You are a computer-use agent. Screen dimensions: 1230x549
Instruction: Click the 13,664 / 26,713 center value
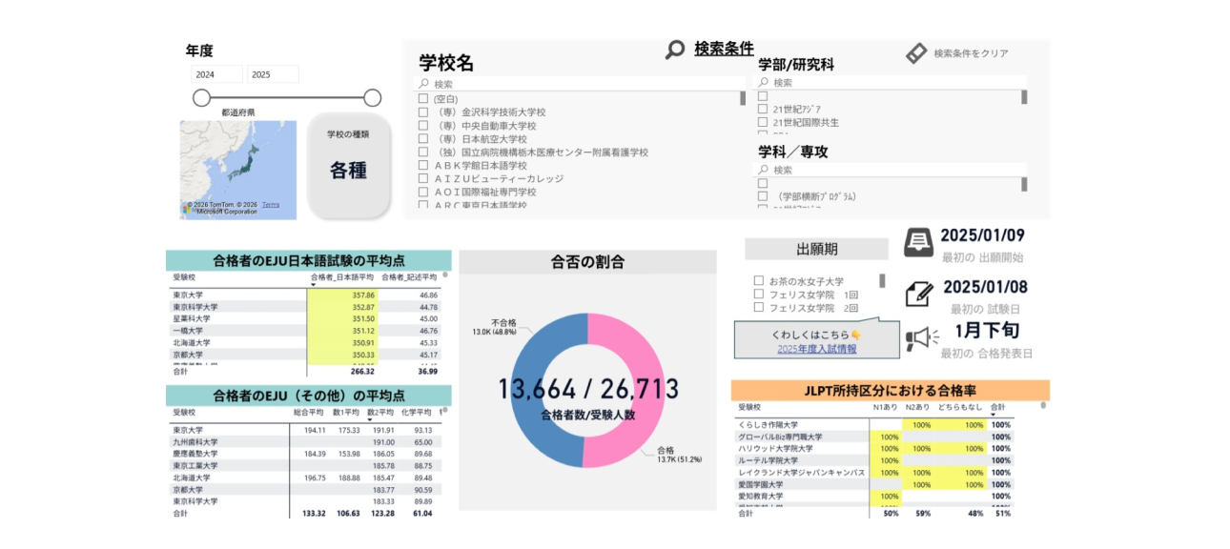587,389
